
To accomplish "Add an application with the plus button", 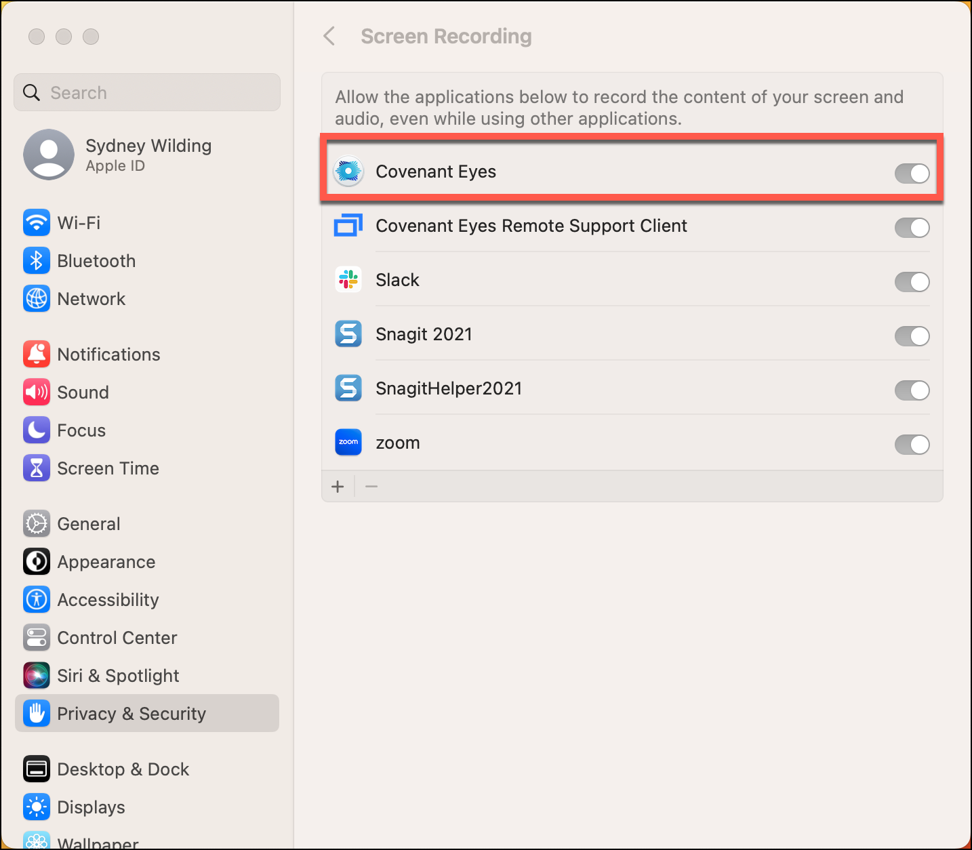I will point(338,487).
